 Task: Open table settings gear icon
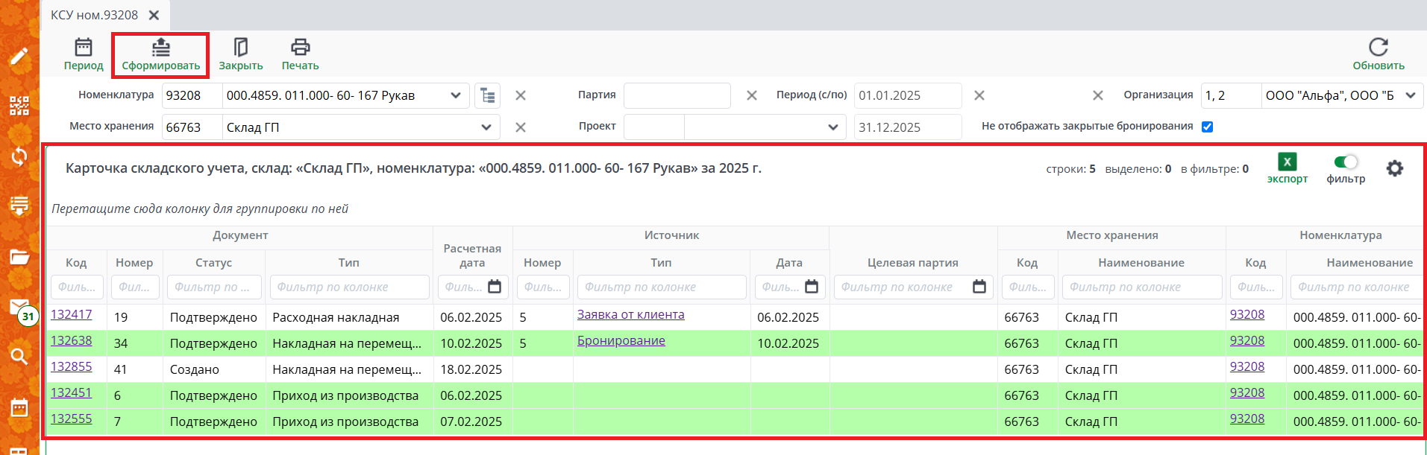coord(1394,168)
